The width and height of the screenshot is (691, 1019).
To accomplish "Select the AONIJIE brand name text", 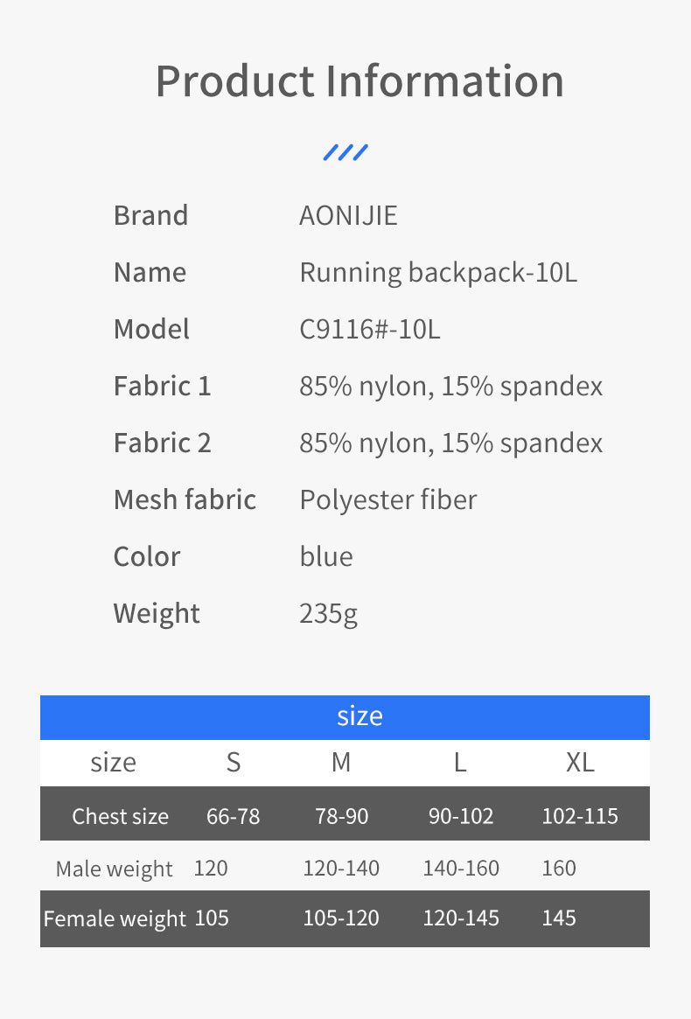I will coord(348,215).
